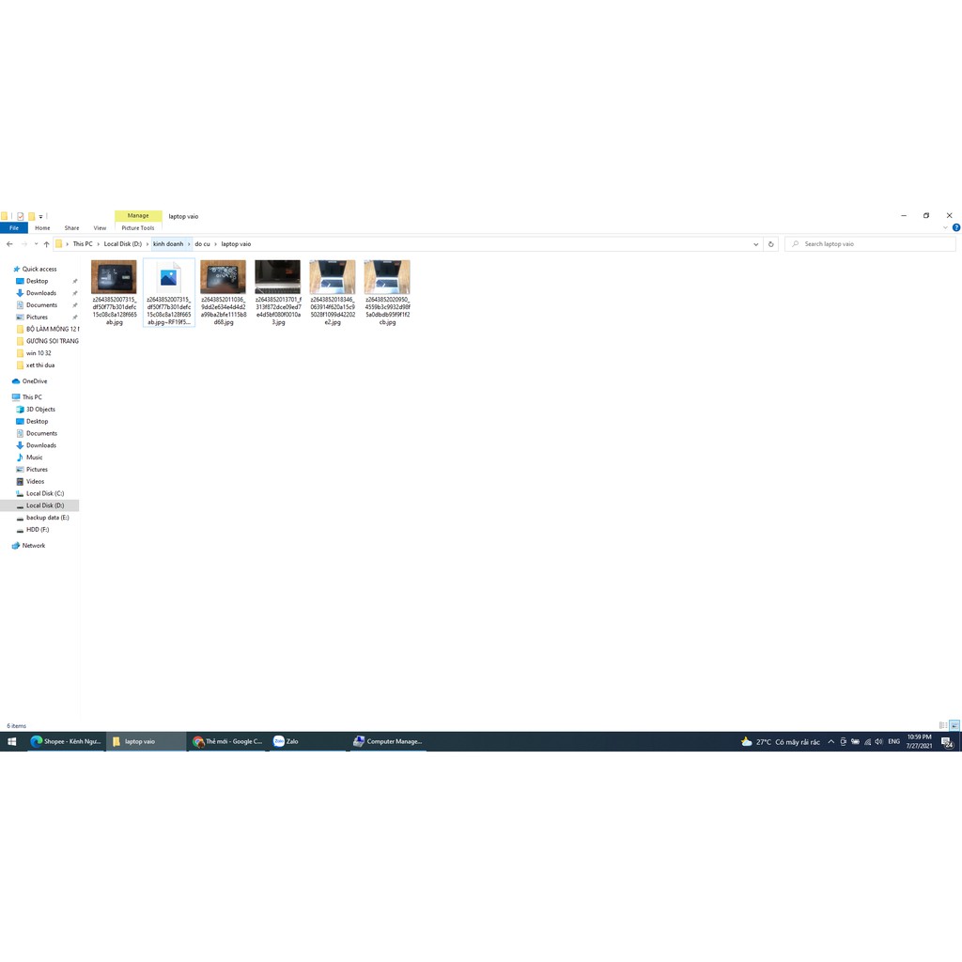Open the Help question mark icon
Screen dimensions: 962x962
pyautogui.click(x=956, y=227)
